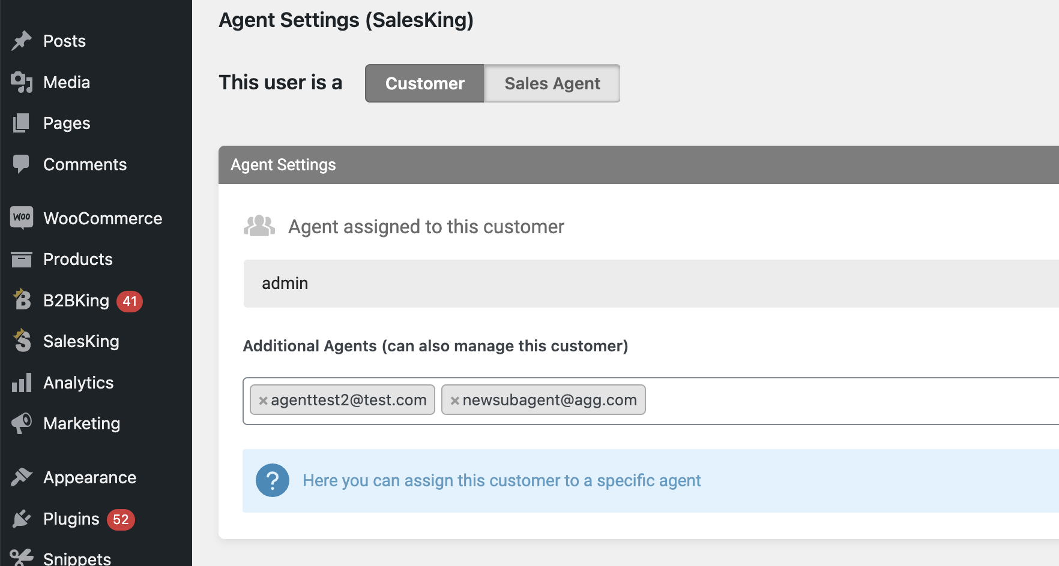Open the Snippets menu

77,558
